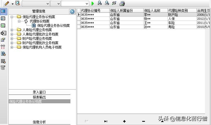Expand the 保险代理机构人员电子档案 folder

[12, 47]
